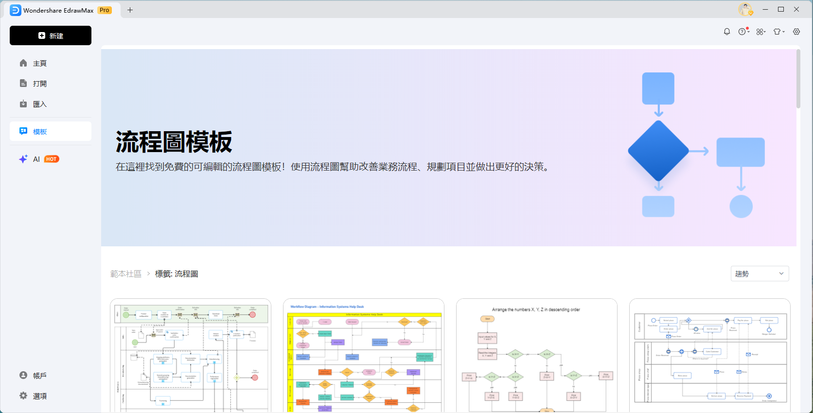Click the blue templates icon
Image resolution: width=813 pixels, height=413 pixels.
coord(23,131)
